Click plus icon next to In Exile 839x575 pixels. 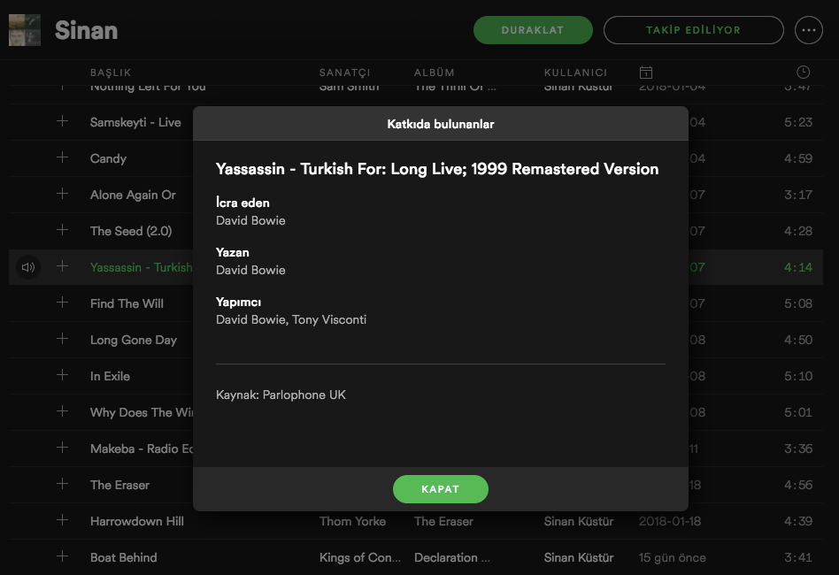(62, 376)
